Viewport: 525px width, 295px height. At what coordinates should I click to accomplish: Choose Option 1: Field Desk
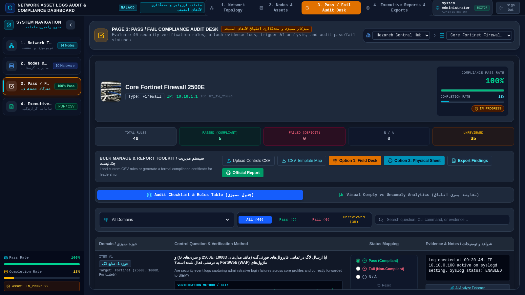point(355,161)
